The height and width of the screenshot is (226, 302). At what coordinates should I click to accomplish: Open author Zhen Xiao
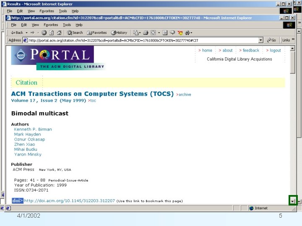24,144
